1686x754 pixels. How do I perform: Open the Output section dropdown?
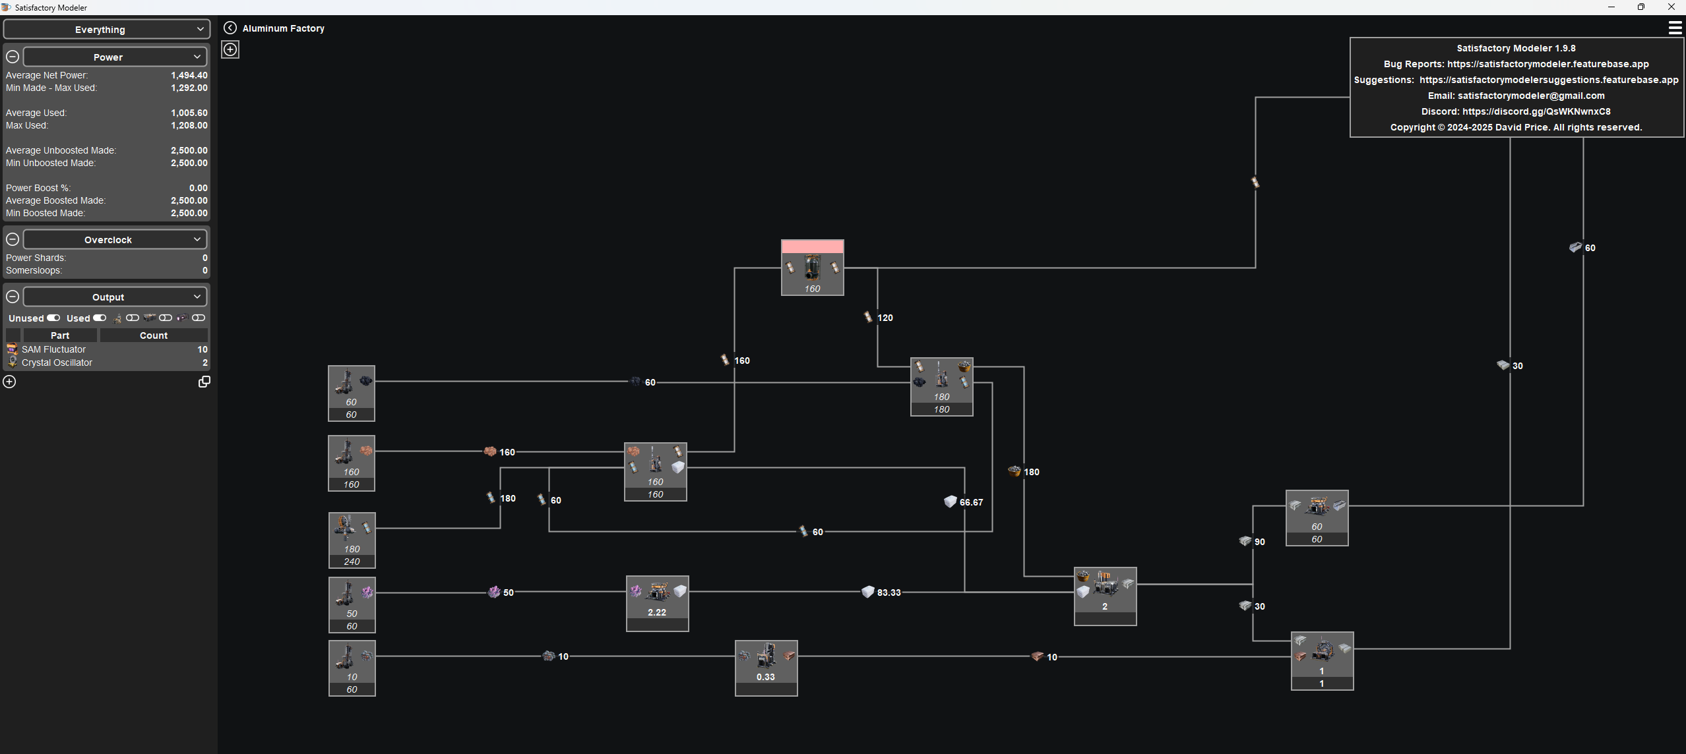(x=115, y=297)
